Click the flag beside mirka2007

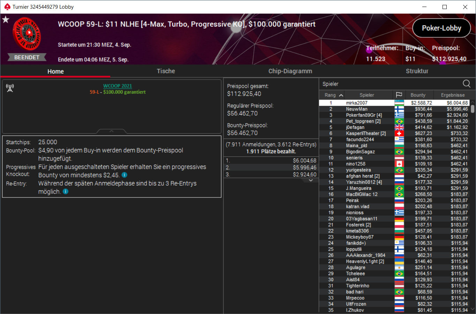tap(399, 103)
